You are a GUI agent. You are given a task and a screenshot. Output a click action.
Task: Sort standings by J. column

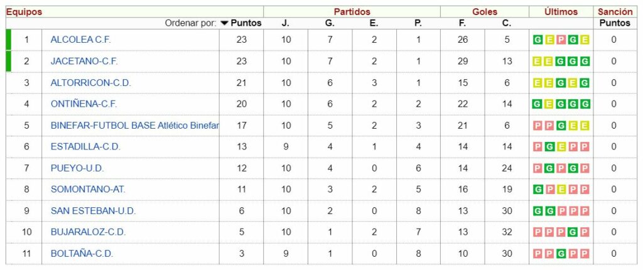click(286, 23)
